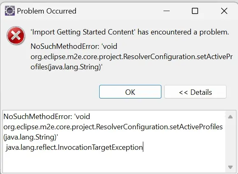Confirm the error with OK
Screen dimensions: 238x174
point(130,92)
